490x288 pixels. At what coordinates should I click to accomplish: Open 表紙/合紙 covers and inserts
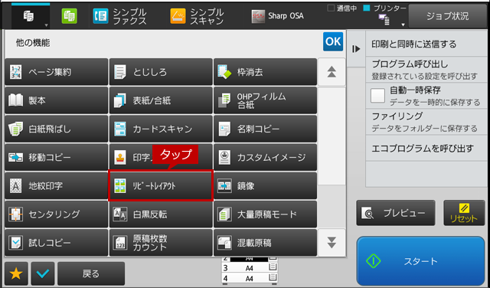tap(161, 100)
